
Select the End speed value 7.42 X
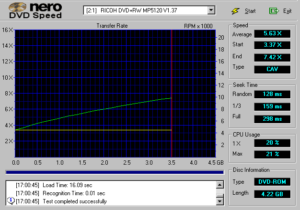pos(272,57)
